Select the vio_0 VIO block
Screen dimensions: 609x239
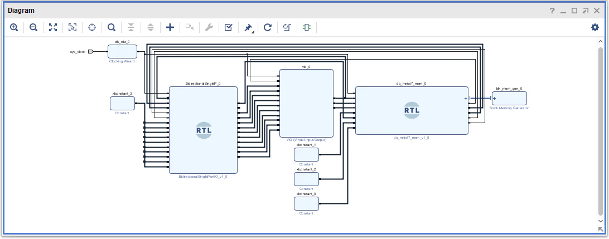306,103
